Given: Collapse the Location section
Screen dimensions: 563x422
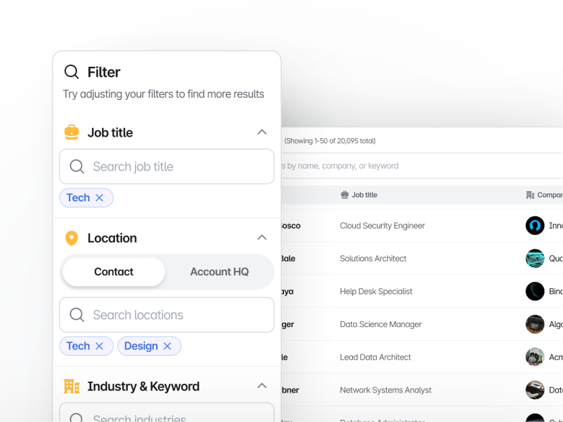Looking at the screenshot, I should click(262, 237).
